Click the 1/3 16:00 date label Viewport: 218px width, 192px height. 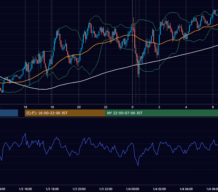[25, 189]
